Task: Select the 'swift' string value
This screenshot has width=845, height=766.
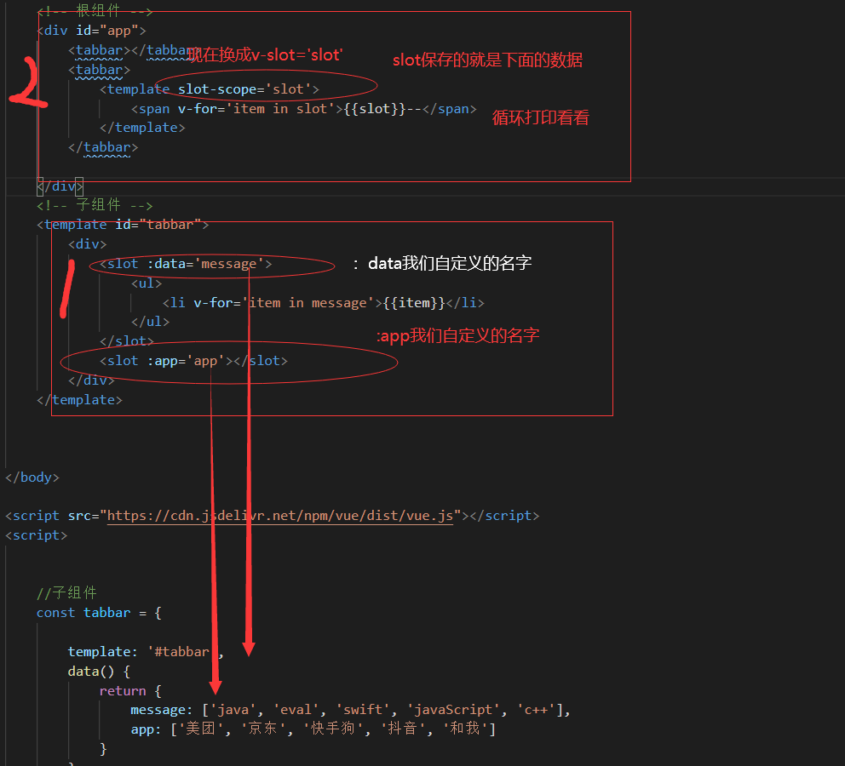Action: [x=363, y=710]
